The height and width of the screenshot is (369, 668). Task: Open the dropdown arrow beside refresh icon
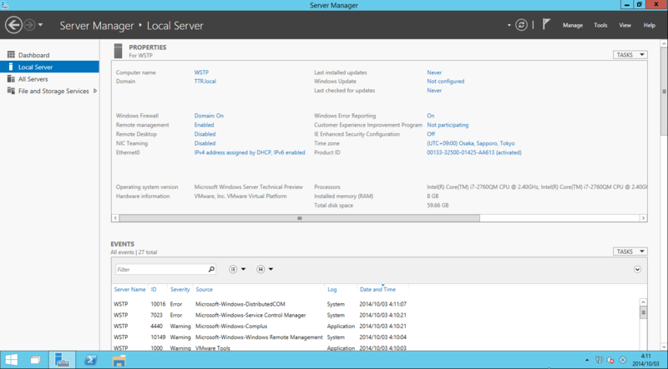pyautogui.click(x=509, y=25)
